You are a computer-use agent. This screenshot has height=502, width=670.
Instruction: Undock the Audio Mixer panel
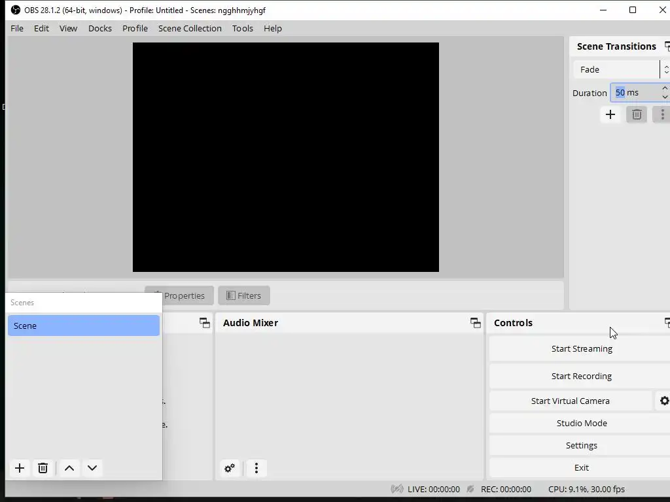tap(475, 323)
